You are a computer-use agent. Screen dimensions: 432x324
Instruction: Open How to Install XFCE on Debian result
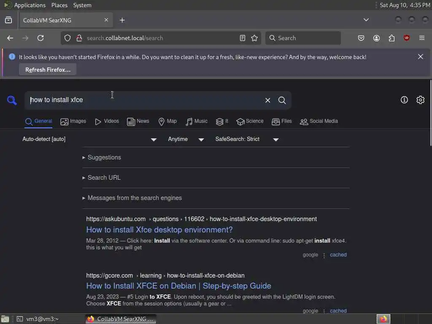(x=178, y=286)
